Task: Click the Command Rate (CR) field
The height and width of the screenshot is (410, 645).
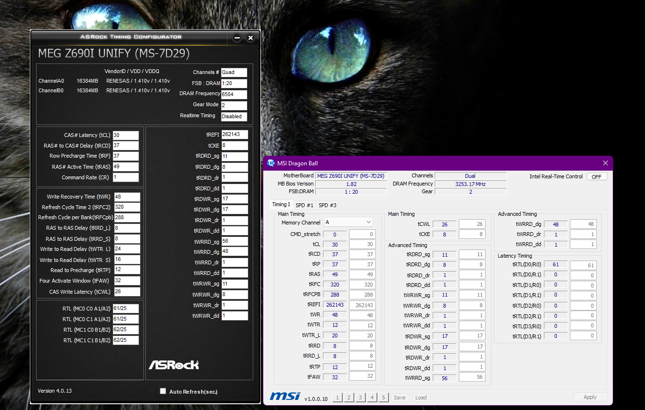Action: coord(126,177)
